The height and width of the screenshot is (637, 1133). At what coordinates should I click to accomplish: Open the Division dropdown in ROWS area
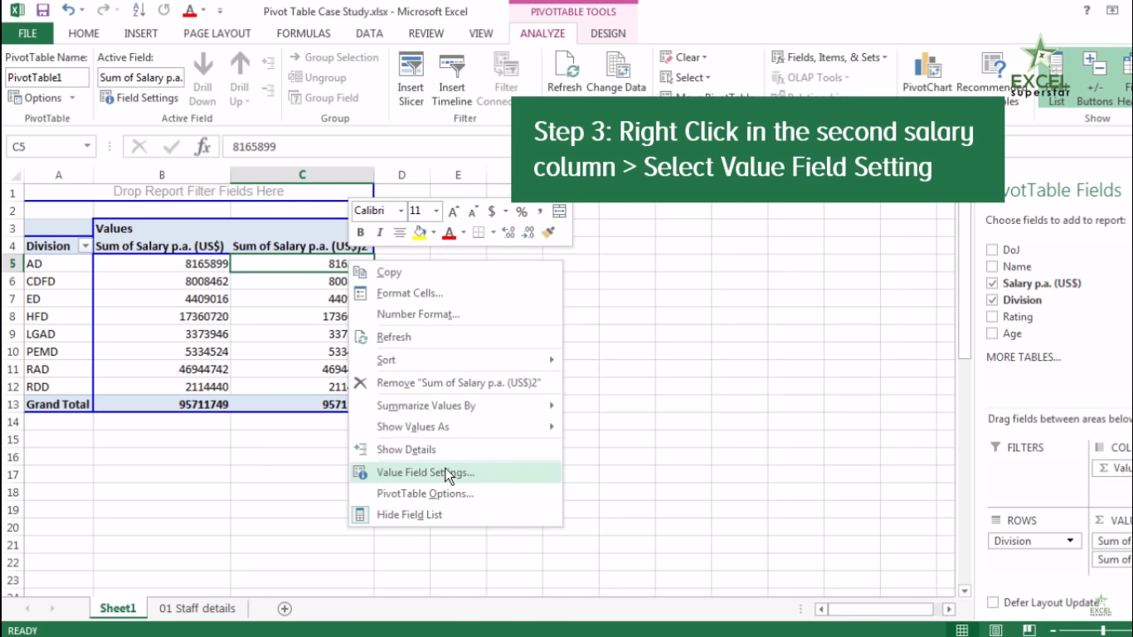(1070, 541)
